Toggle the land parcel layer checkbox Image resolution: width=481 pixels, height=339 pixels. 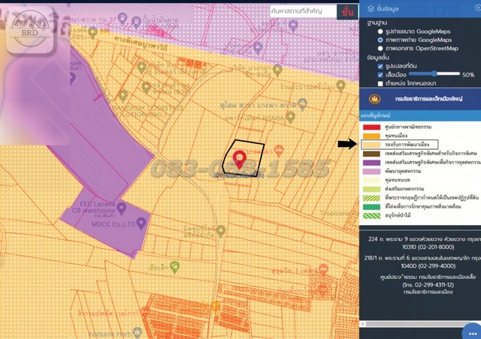382,66
